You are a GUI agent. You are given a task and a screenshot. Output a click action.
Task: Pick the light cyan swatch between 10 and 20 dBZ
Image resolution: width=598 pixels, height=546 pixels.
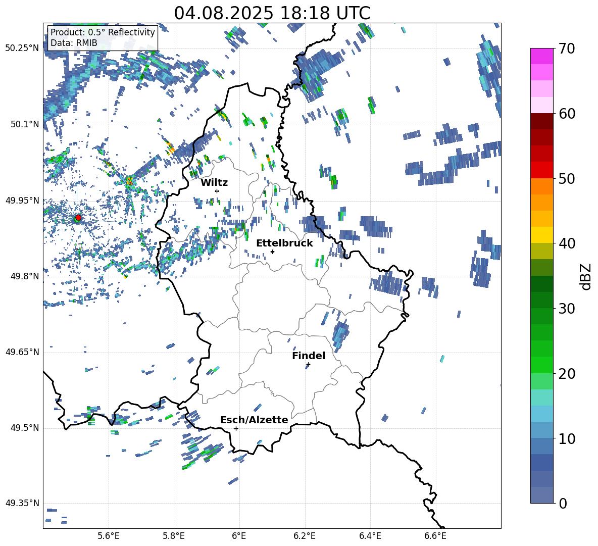542,398
